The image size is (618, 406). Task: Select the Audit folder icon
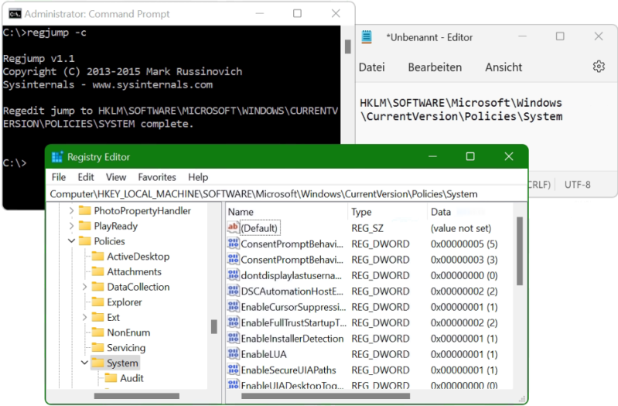(111, 378)
